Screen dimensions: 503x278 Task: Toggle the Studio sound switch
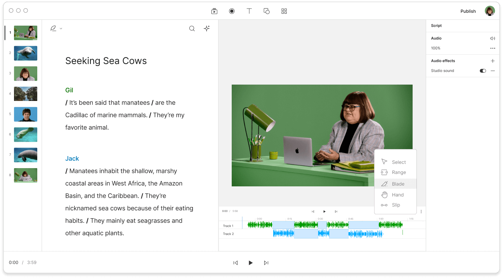pyautogui.click(x=483, y=71)
